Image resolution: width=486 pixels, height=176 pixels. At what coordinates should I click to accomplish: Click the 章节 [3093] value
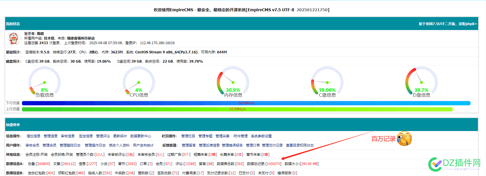point(131,164)
